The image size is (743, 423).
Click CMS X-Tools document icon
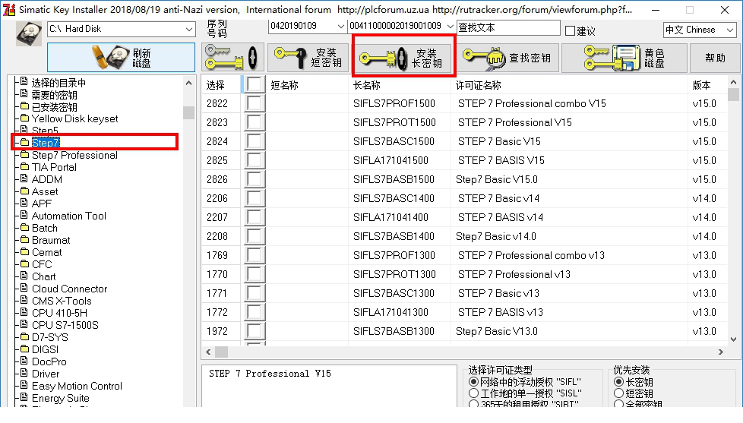click(24, 300)
